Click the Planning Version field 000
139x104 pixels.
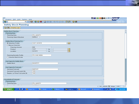tap(42, 47)
